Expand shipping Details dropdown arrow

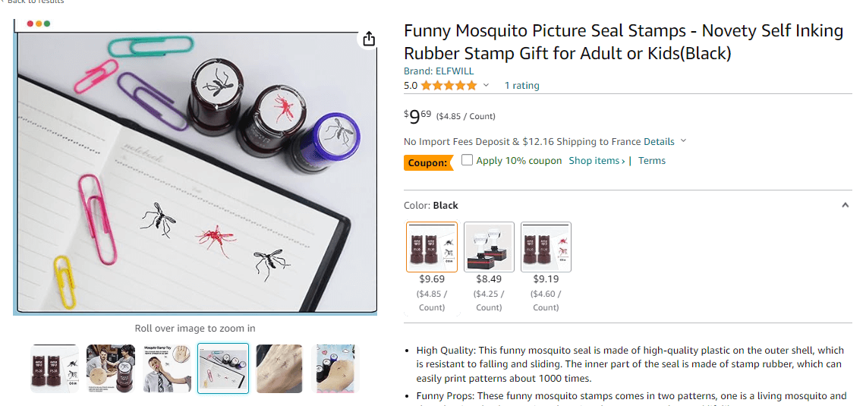coord(683,141)
